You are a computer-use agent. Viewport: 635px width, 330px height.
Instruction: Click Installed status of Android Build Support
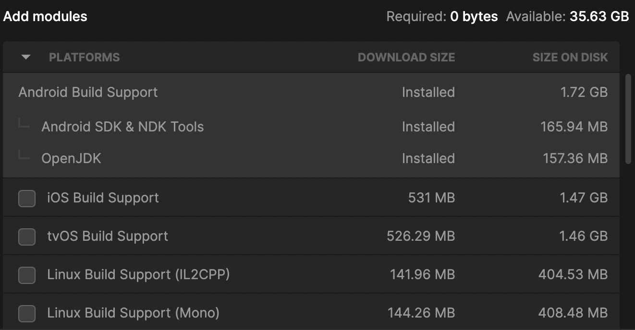[x=428, y=92]
